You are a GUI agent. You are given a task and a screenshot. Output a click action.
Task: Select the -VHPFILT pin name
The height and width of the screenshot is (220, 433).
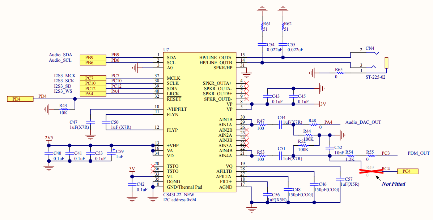pyautogui.click(x=177, y=109)
